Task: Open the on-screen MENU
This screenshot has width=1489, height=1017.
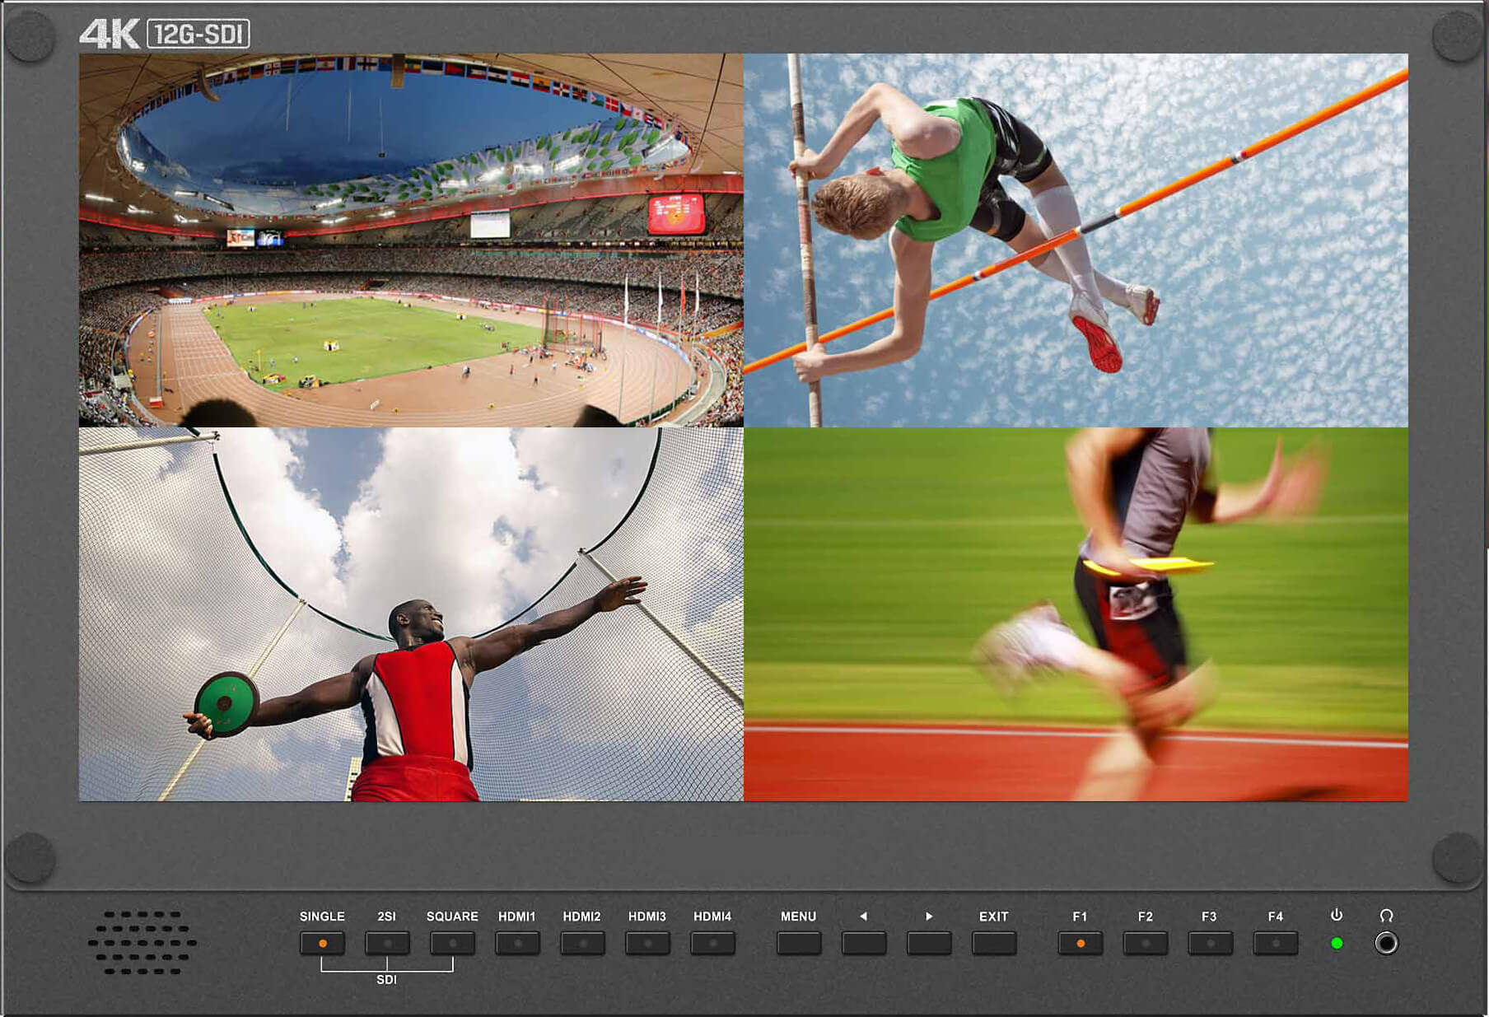Action: click(798, 943)
